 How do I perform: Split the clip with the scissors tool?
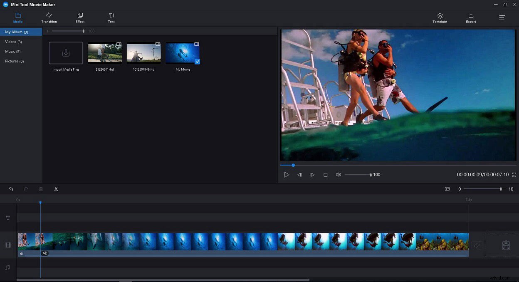click(56, 189)
